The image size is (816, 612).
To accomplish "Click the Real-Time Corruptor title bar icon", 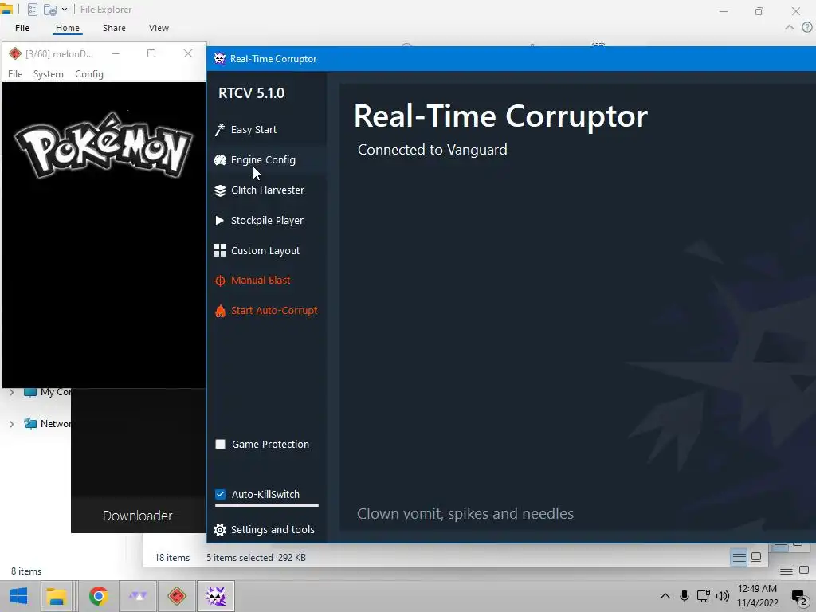I will 219,58.
